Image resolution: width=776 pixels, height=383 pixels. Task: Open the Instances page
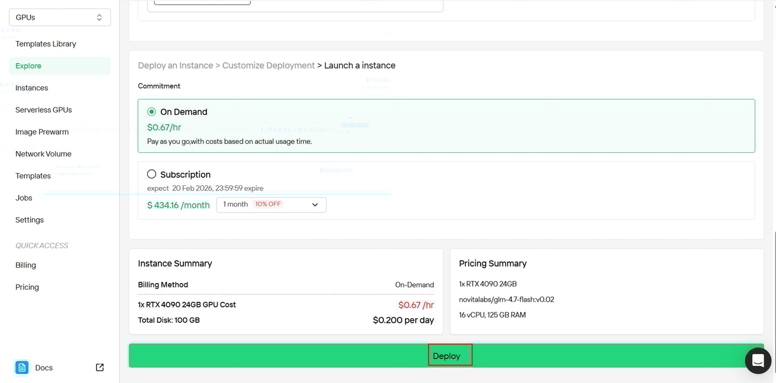(32, 88)
